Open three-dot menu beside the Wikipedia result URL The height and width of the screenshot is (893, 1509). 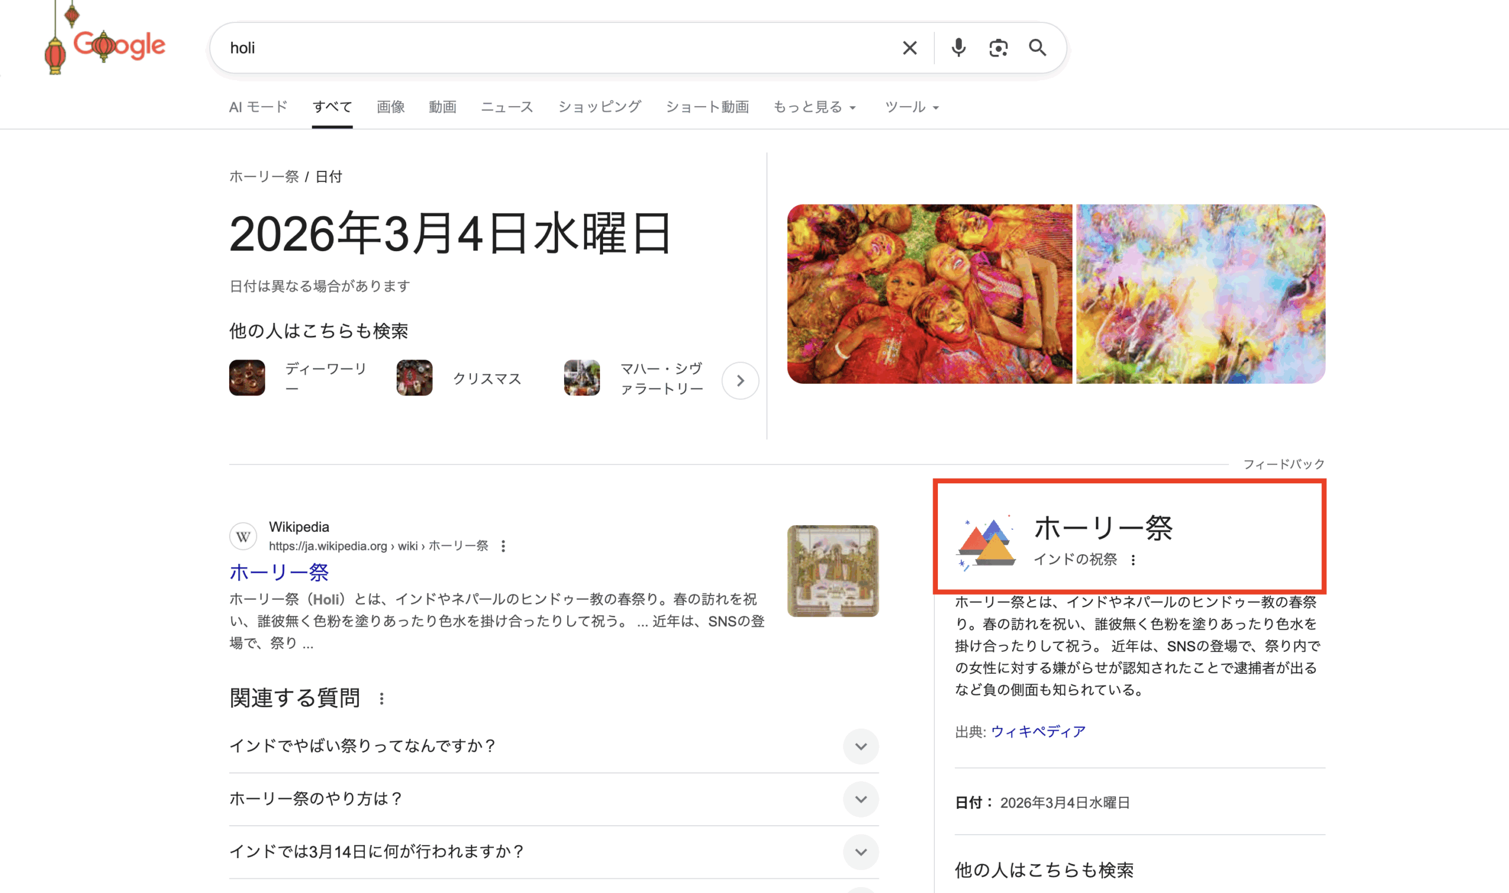coord(503,546)
